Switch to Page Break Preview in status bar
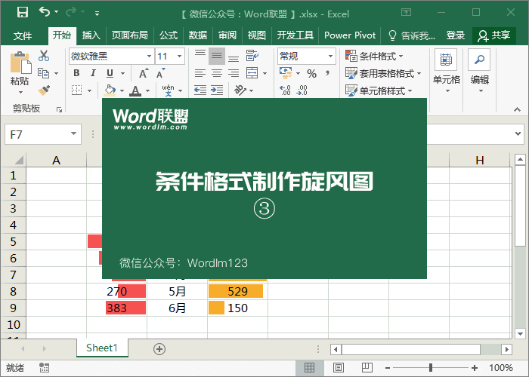 367,368
